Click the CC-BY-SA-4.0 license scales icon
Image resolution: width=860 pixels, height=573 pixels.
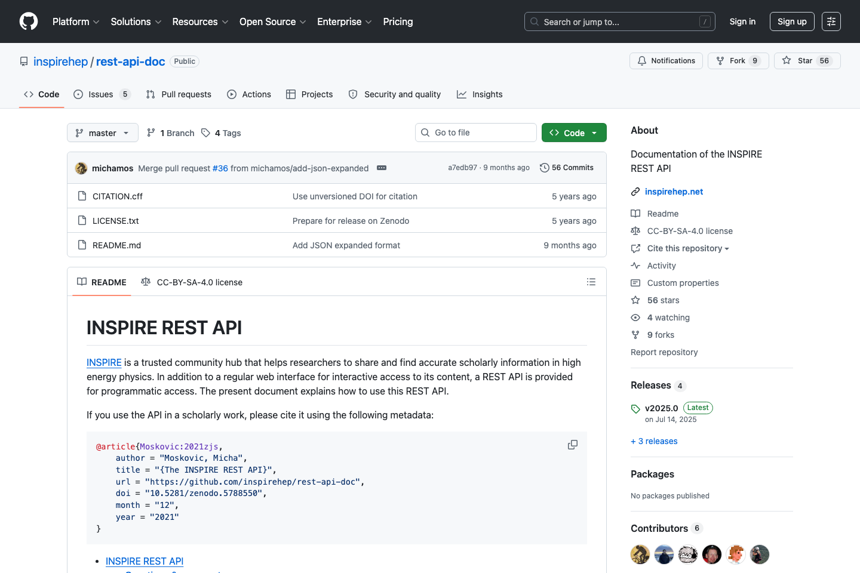pyautogui.click(x=146, y=282)
